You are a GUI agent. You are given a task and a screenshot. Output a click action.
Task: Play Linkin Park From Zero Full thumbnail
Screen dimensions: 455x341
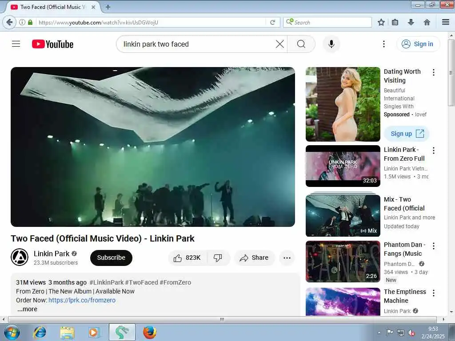point(343,166)
